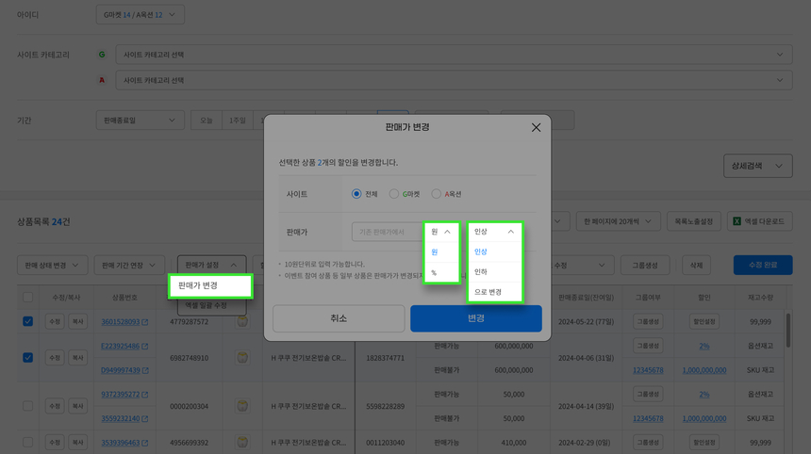Open 12345678 group link in 2024-04-14 row
Screen dimensions: 811x454
648,418
